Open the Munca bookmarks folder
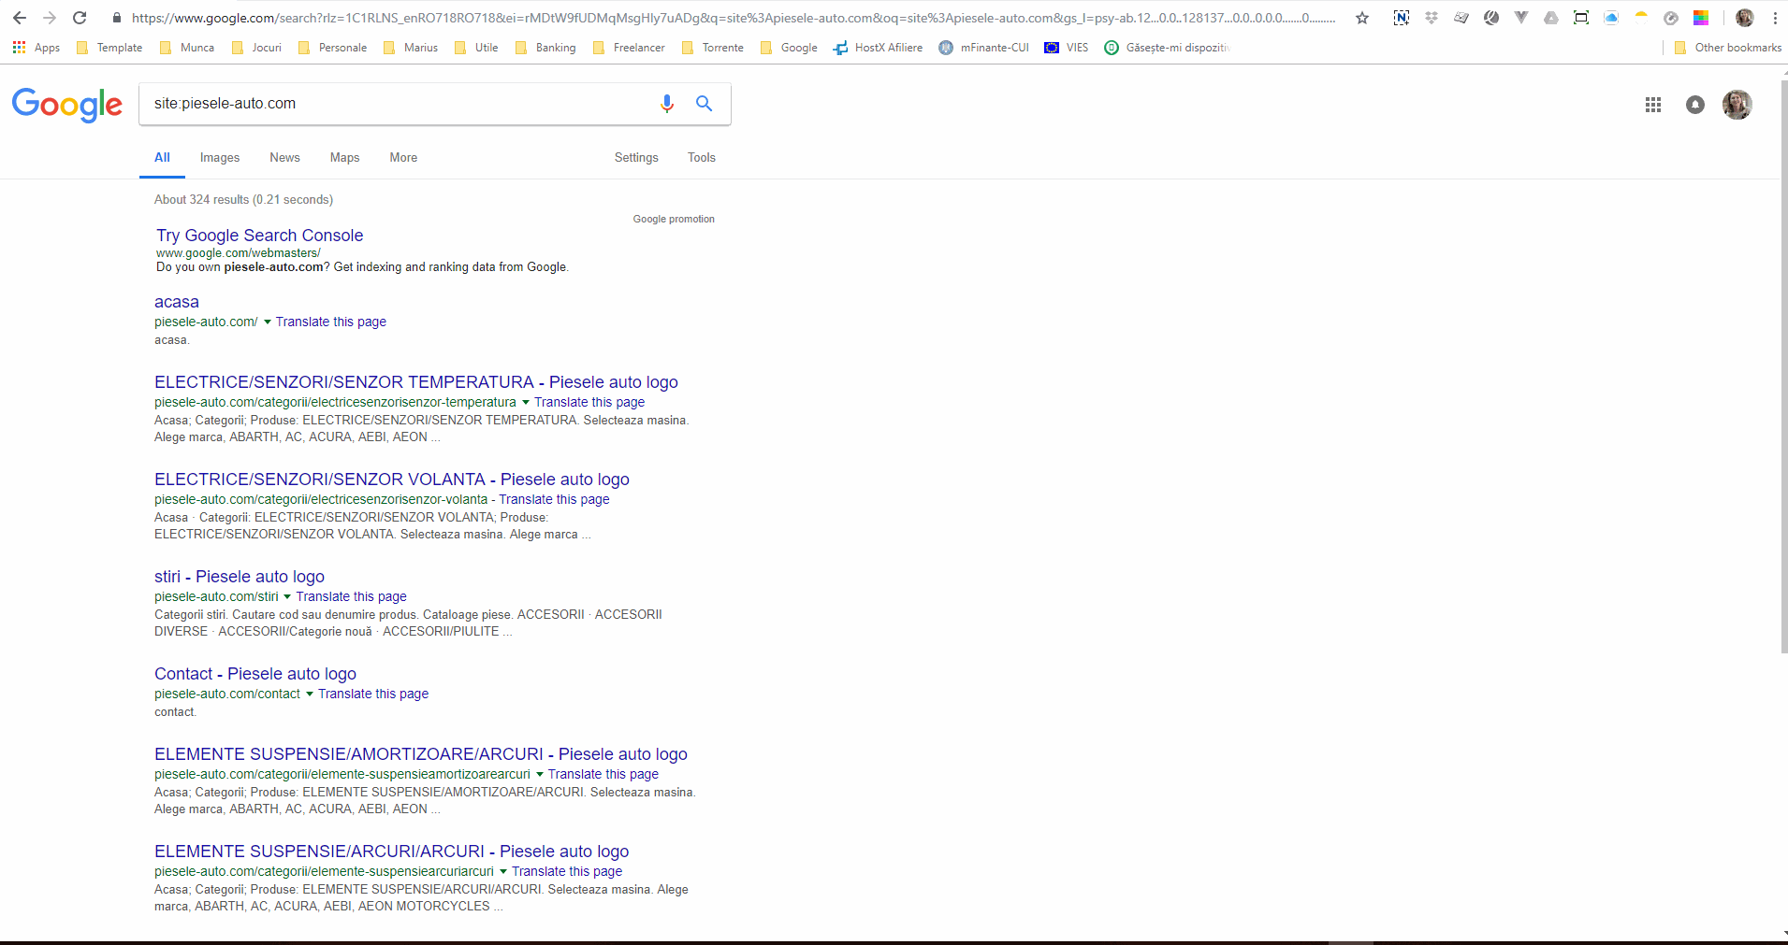Image resolution: width=1788 pixels, height=945 pixels. (x=187, y=48)
